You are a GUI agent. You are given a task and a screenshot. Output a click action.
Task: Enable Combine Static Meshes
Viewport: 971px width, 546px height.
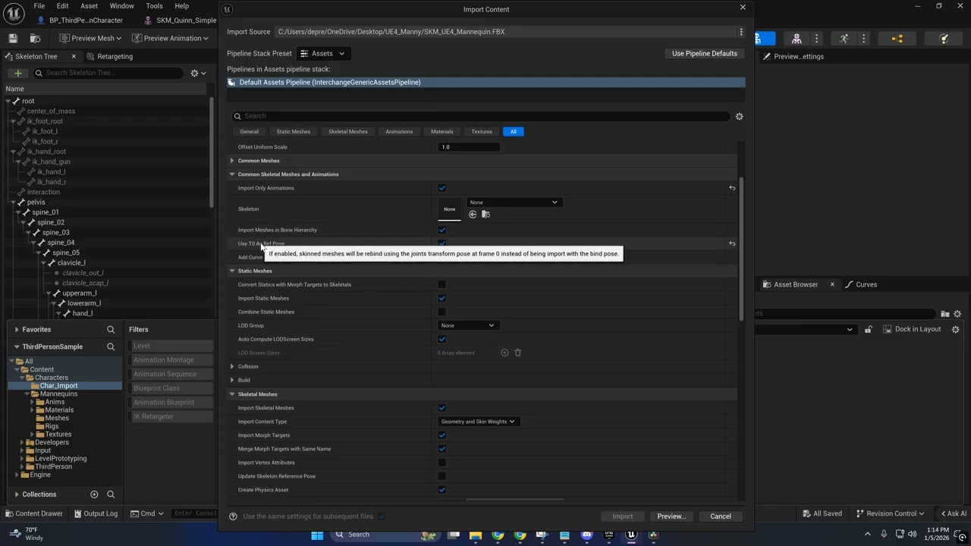pyautogui.click(x=442, y=312)
